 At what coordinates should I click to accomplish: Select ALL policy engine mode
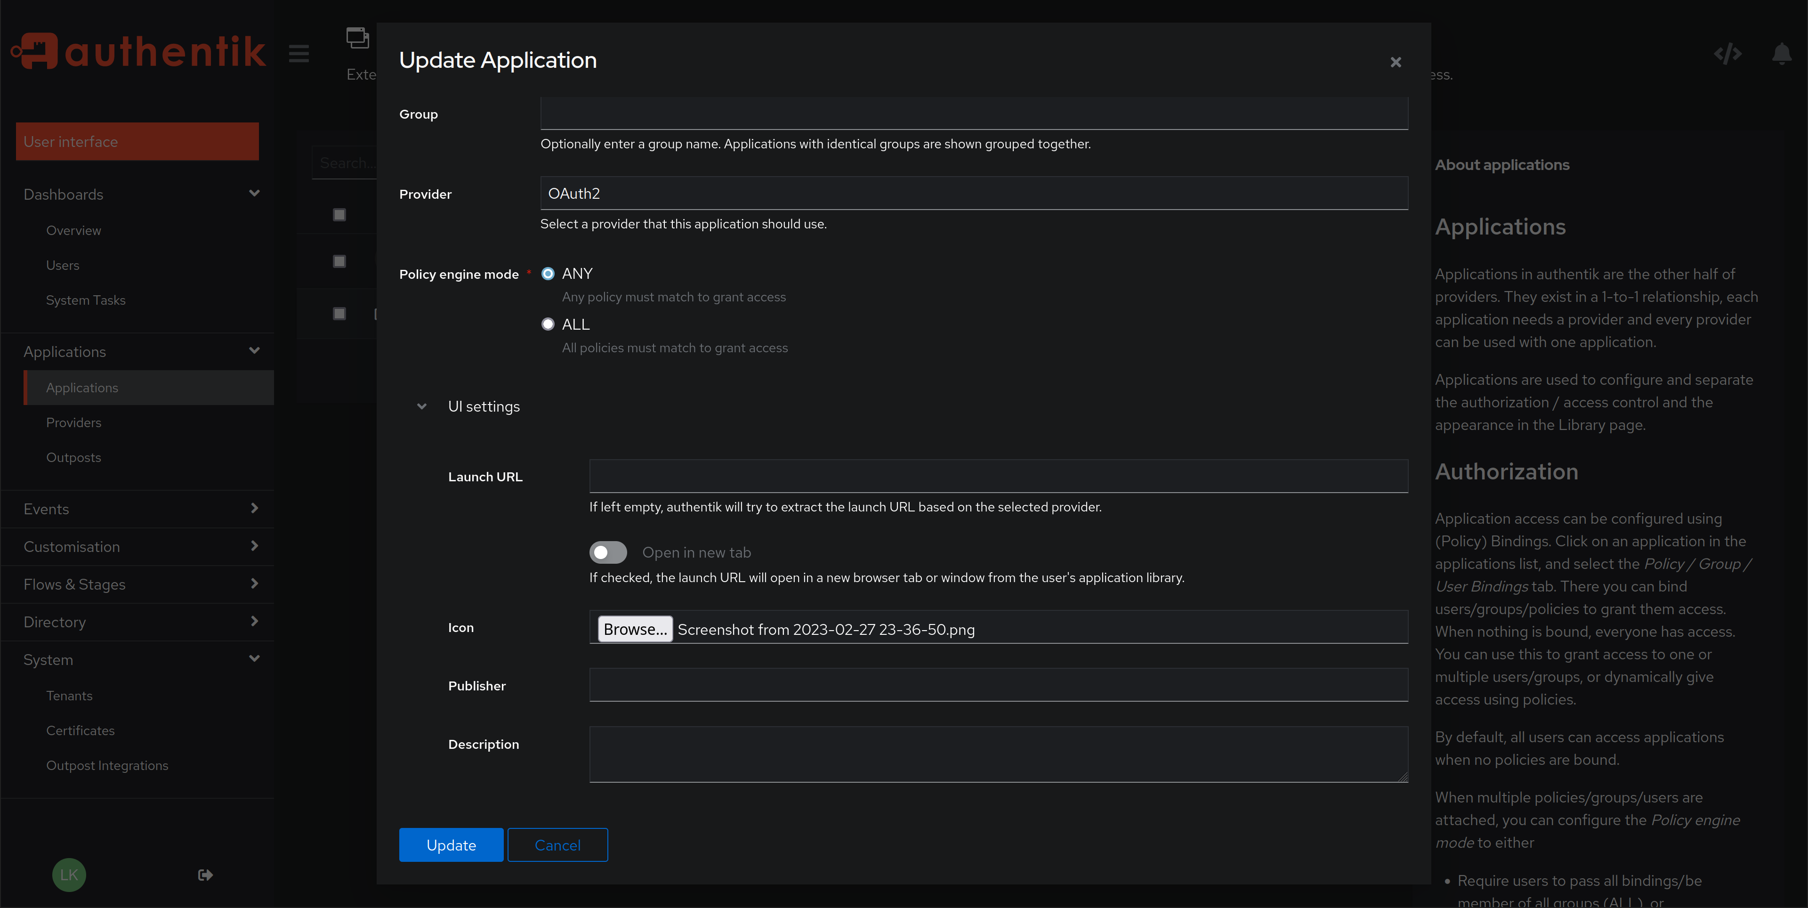pos(548,324)
